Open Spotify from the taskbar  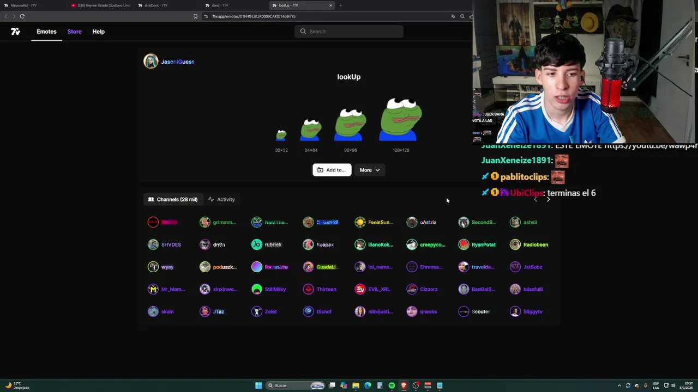[x=392, y=385]
